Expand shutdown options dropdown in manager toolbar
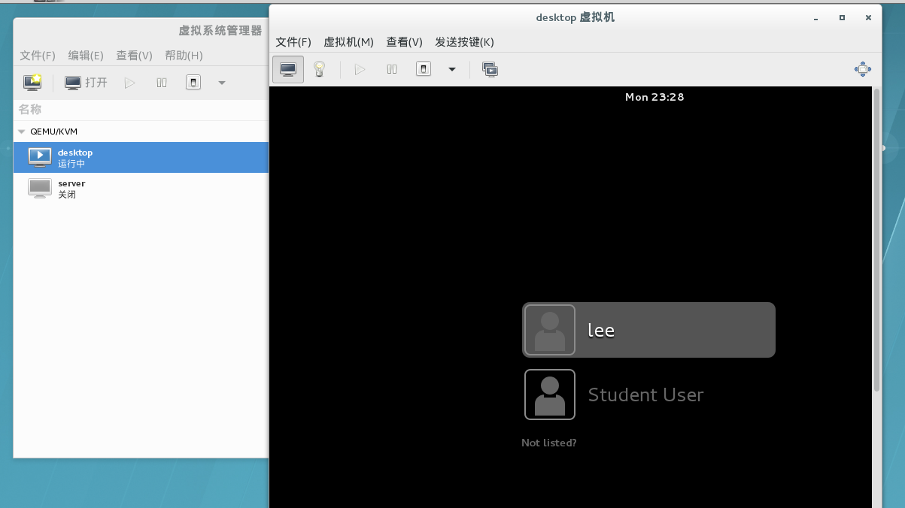905x508 pixels. pyautogui.click(x=222, y=83)
